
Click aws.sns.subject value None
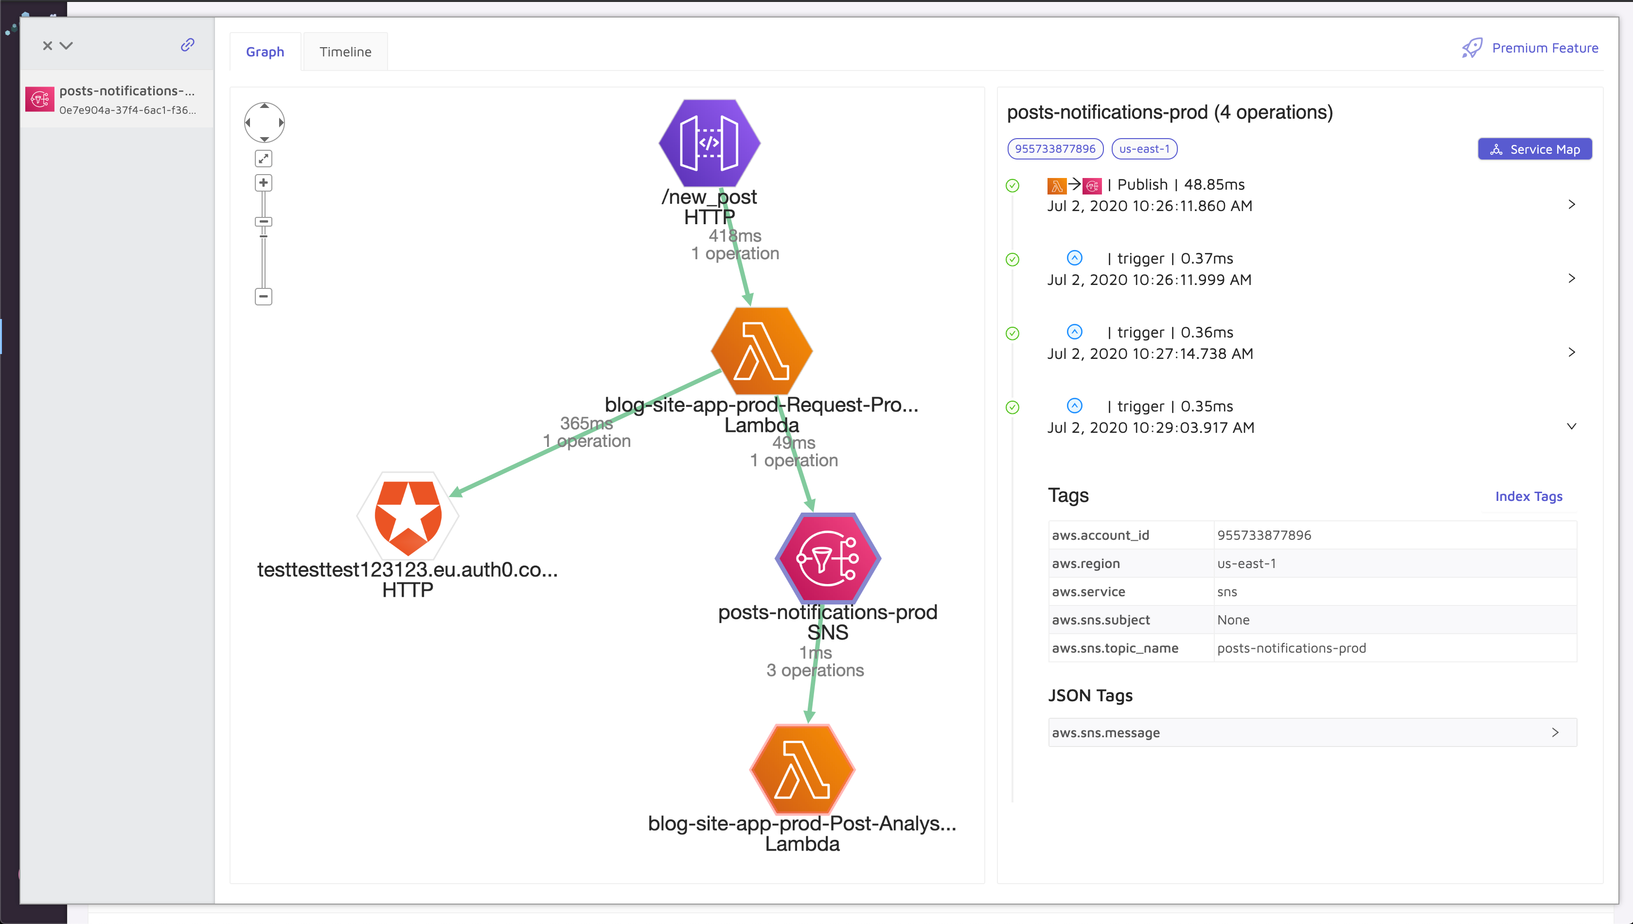click(1233, 620)
